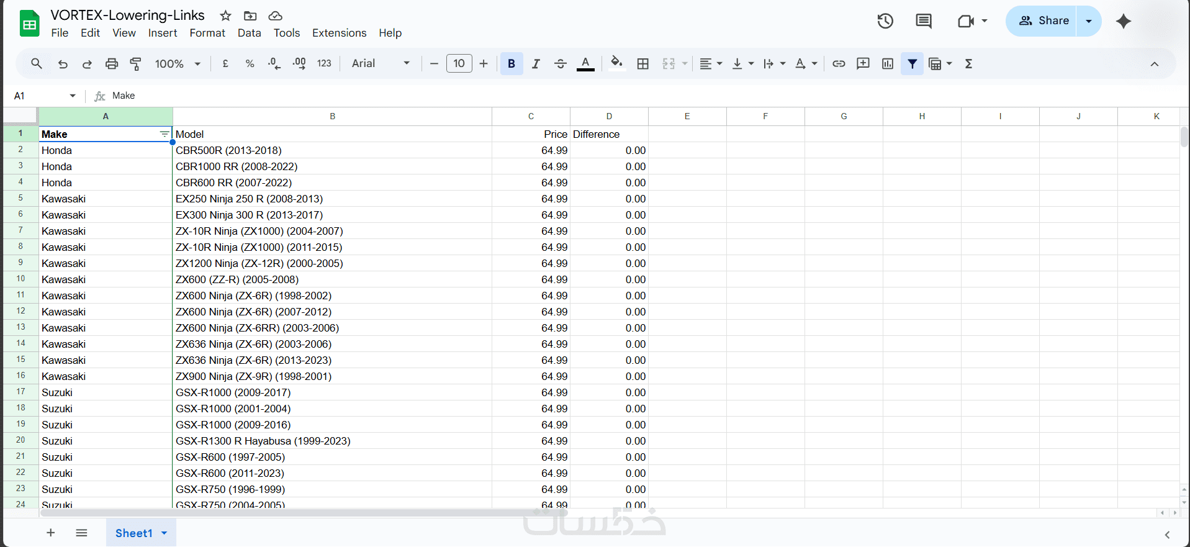Open the File menu
1190x547 pixels.
[x=60, y=33]
